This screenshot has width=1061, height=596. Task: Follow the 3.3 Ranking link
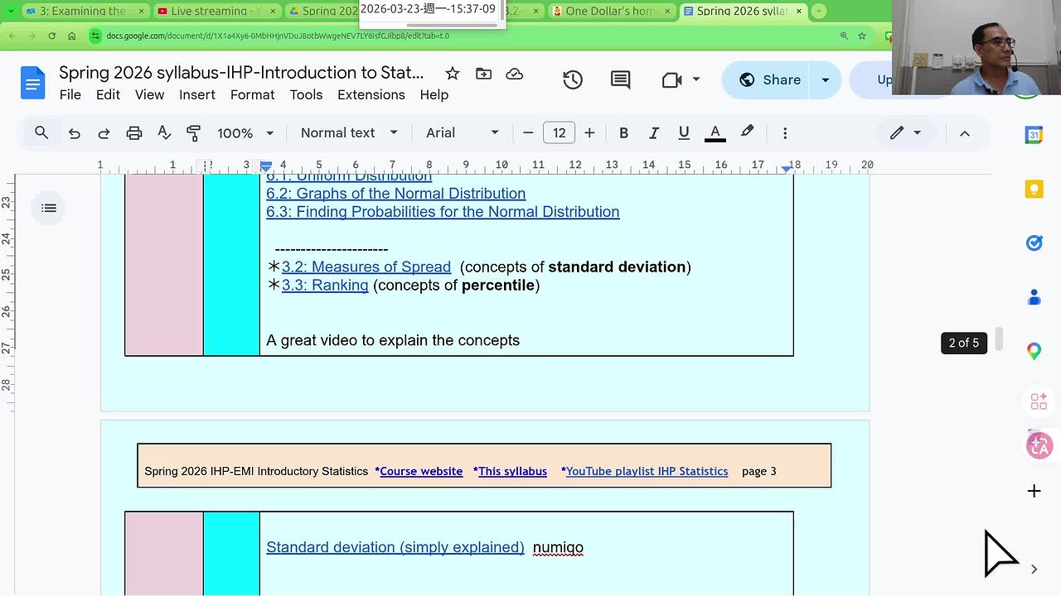pyautogui.click(x=325, y=285)
